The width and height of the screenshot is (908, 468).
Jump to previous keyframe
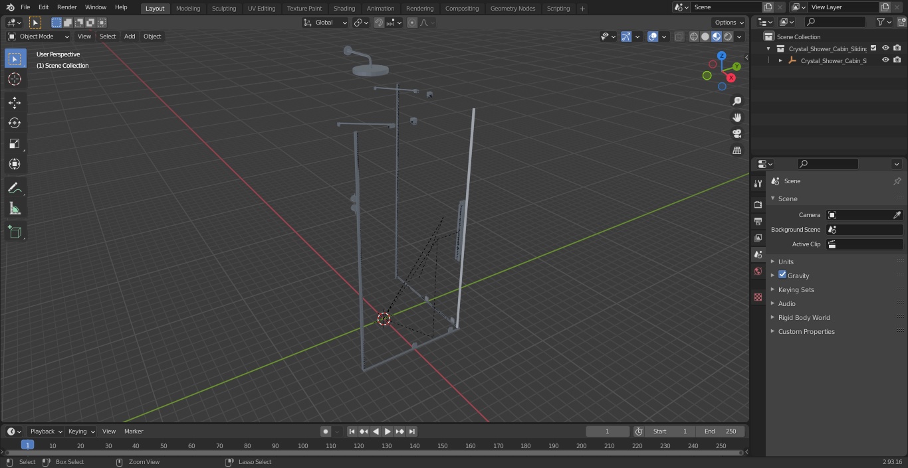coord(364,431)
